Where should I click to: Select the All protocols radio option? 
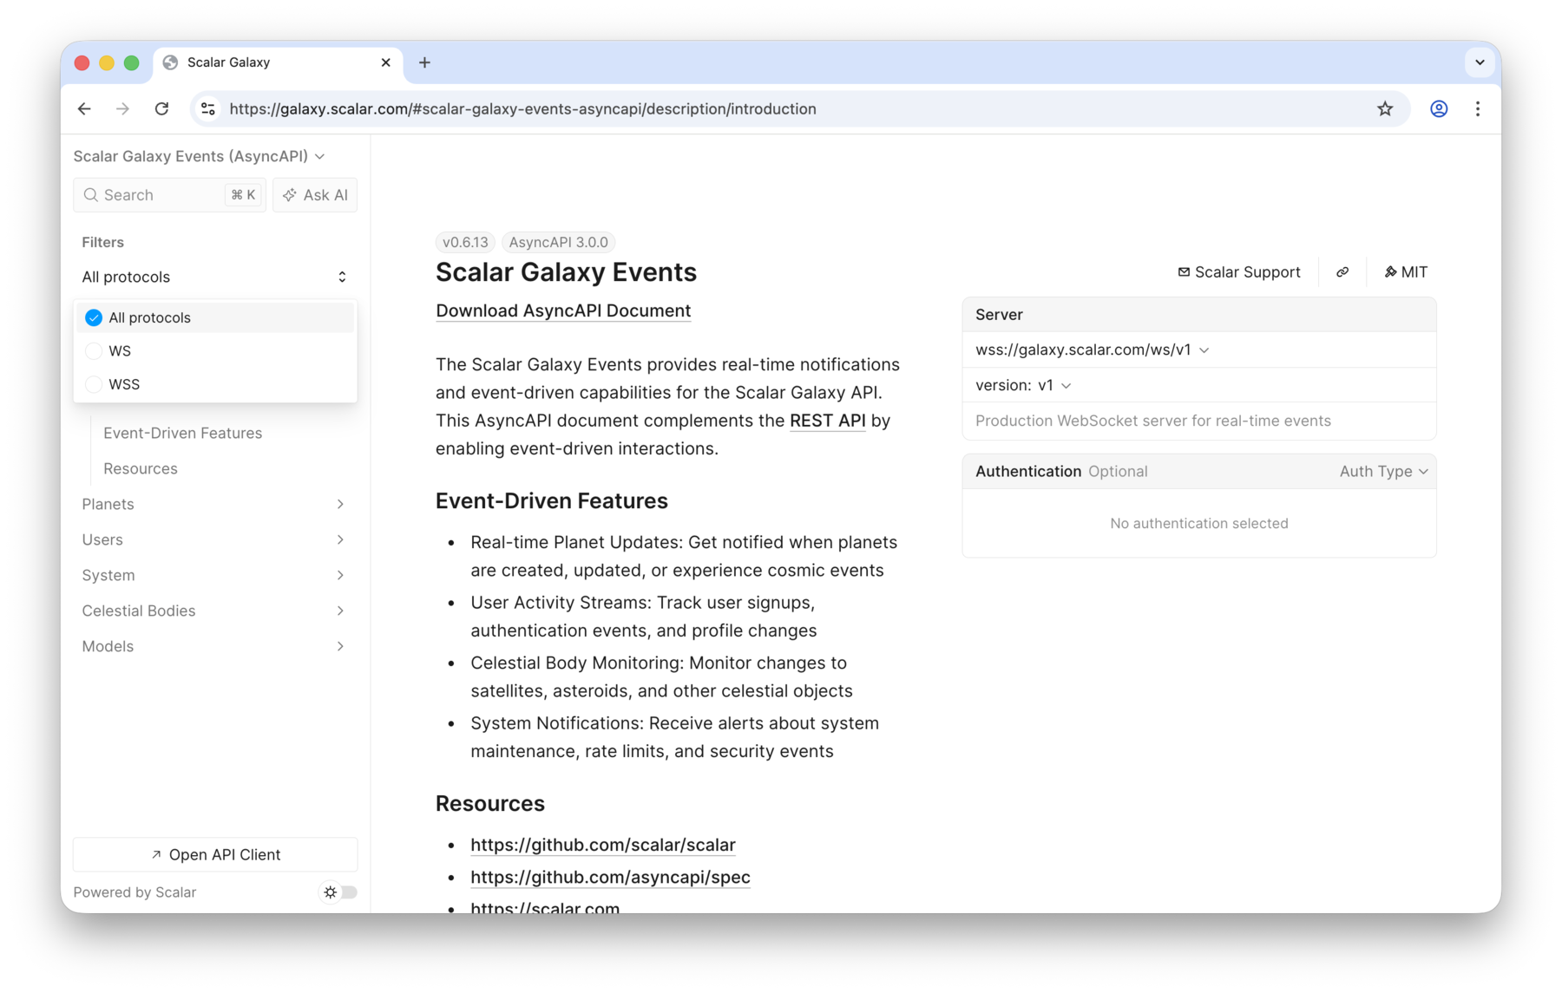point(215,317)
